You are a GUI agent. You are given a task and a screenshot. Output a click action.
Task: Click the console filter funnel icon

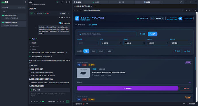[87, 104]
